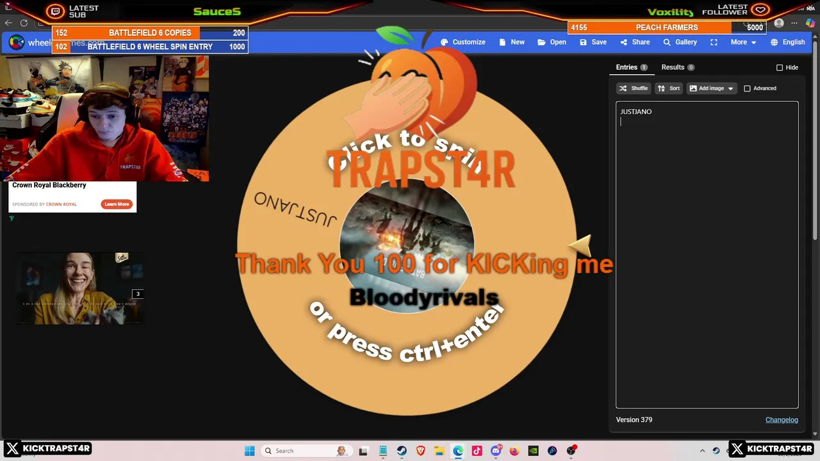The width and height of the screenshot is (820, 461).
Task: Sort the entries
Action: (669, 88)
